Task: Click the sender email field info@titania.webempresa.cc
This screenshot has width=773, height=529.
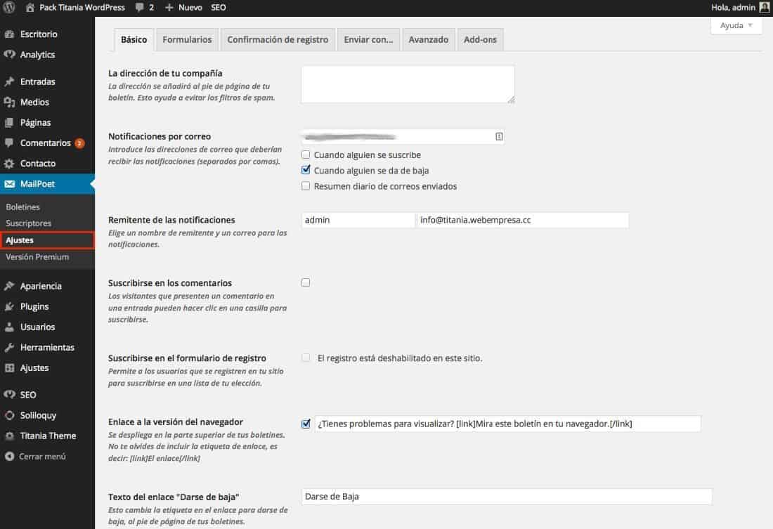Action: (523, 220)
